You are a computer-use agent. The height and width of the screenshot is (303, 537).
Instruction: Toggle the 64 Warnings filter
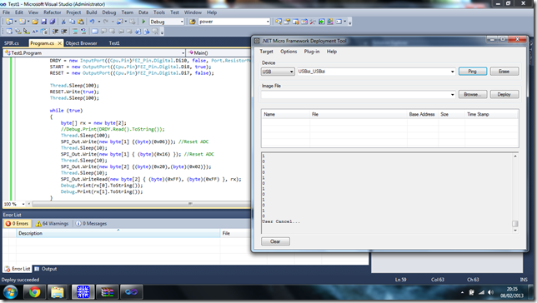pos(52,224)
